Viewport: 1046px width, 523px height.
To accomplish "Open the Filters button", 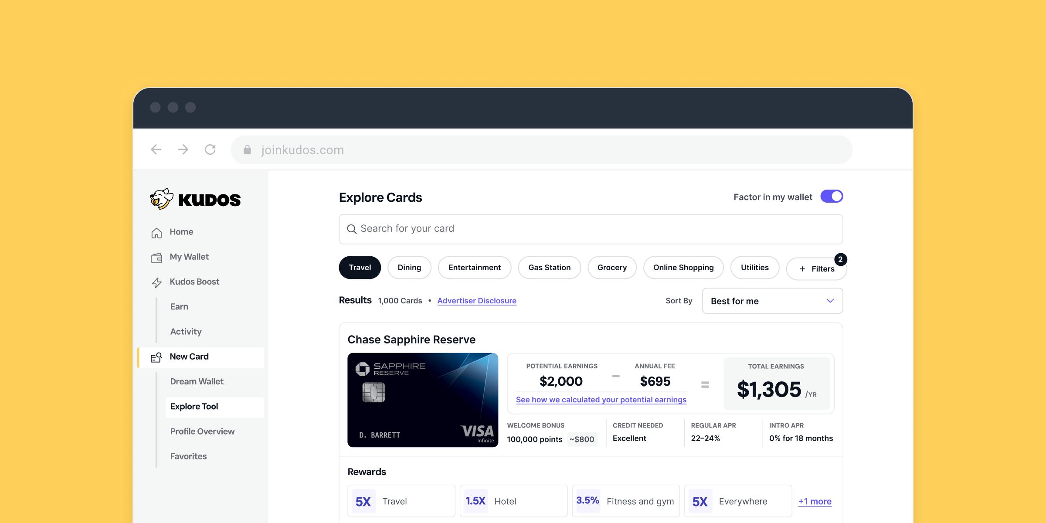I will [816, 269].
